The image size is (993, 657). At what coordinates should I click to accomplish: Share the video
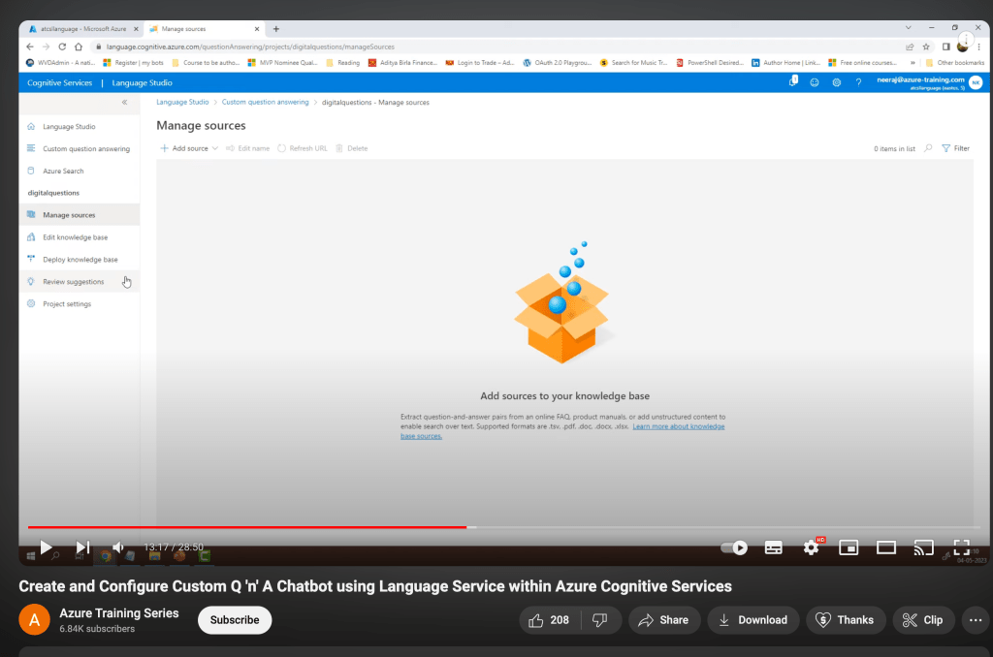coord(663,620)
